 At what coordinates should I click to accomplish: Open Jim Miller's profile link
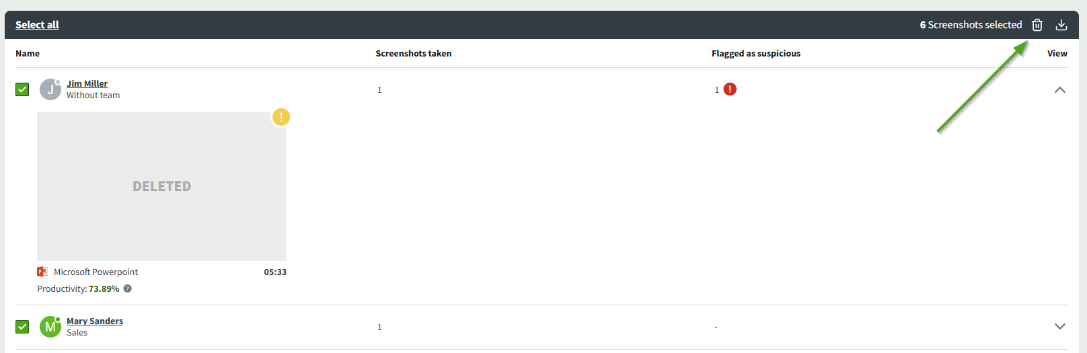pos(87,83)
